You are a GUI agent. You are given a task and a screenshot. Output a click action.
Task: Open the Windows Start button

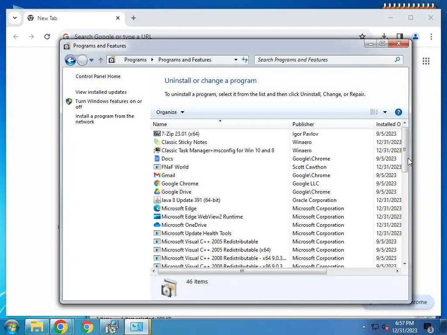pyautogui.click(x=12, y=327)
